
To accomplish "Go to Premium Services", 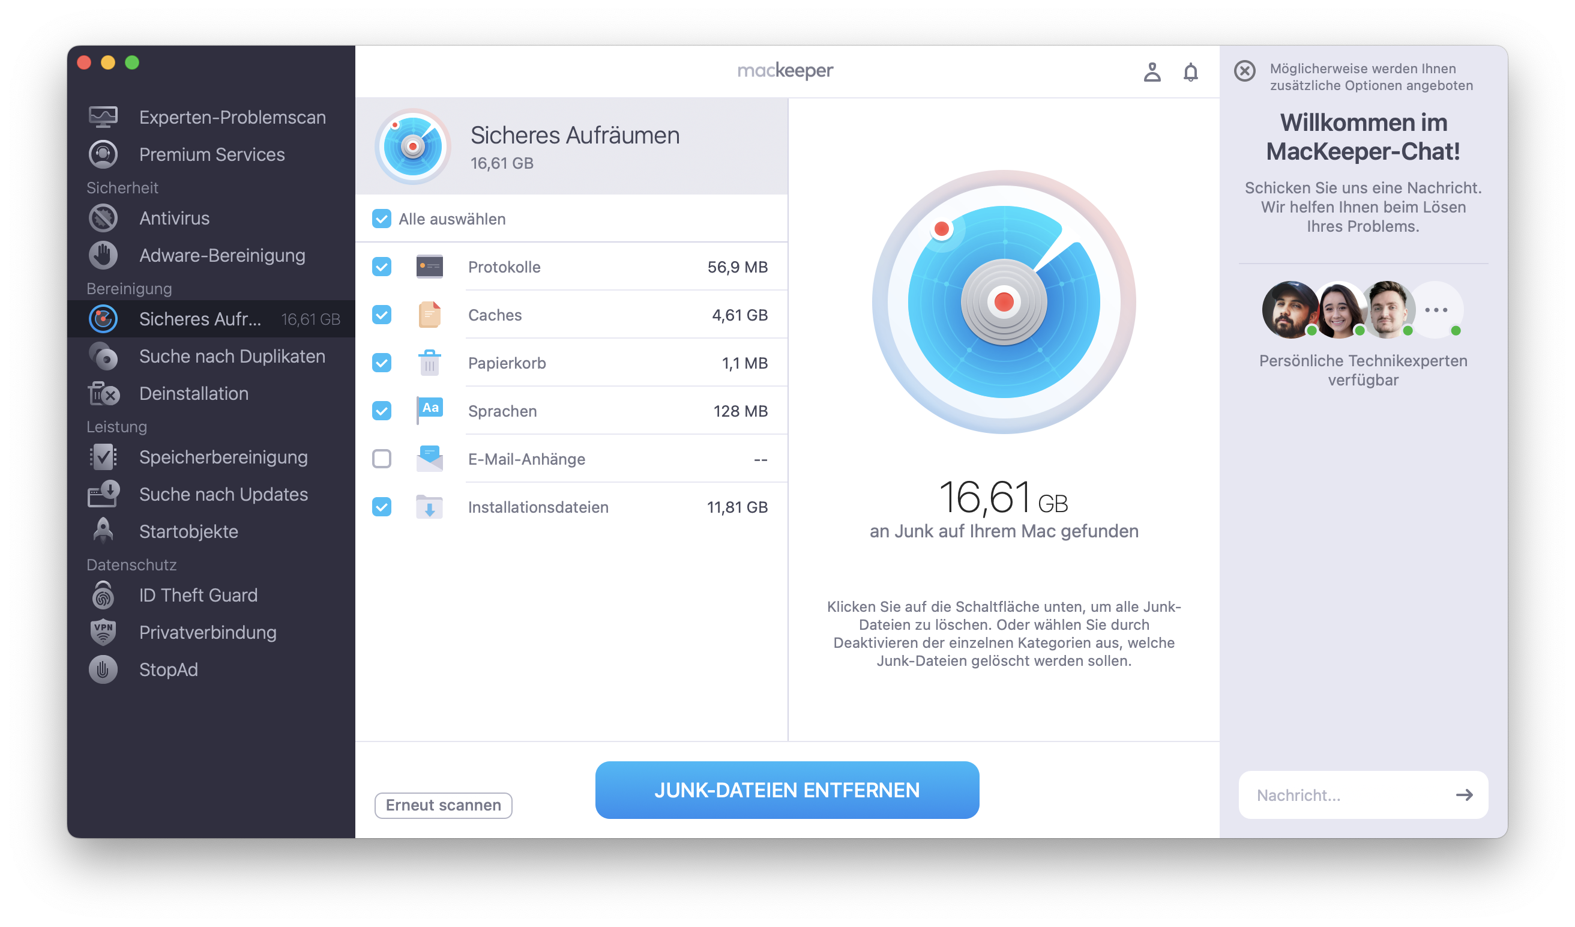I will tap(211, 154).
